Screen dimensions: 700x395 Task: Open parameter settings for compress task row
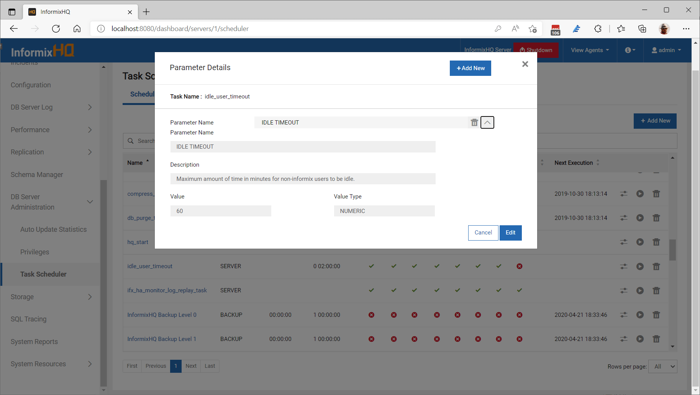[624, 194]
